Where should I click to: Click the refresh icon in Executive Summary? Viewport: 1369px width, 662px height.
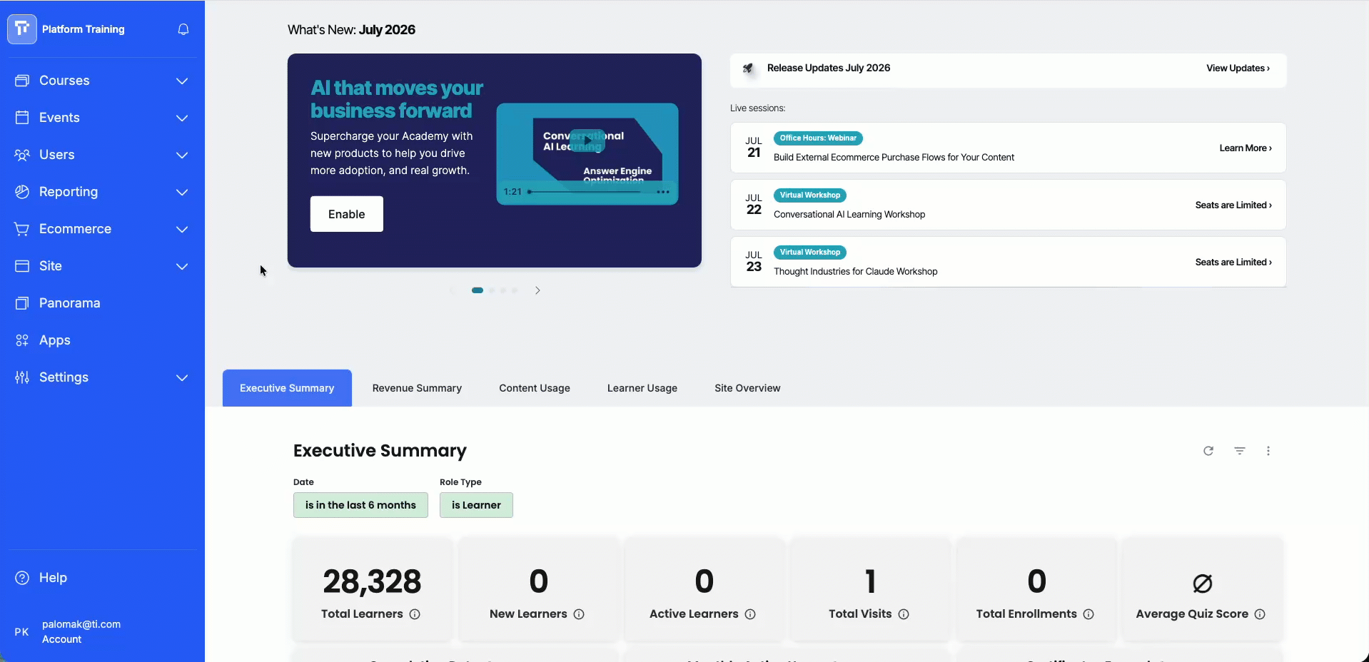[x=1208, y=451]
